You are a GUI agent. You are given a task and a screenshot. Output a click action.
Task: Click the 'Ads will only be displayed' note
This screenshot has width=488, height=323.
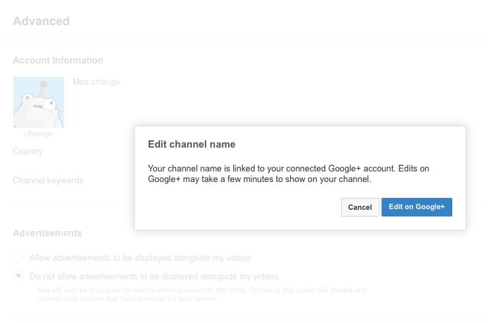pos(202,295)
